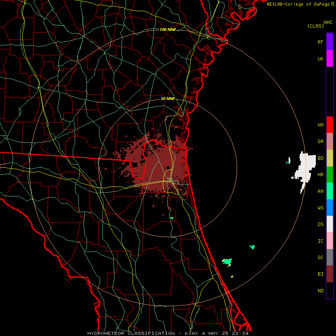Click the 100 NMI range ring label
The height and width of the screenshot is (336, 336).
[x=168, y=29]
